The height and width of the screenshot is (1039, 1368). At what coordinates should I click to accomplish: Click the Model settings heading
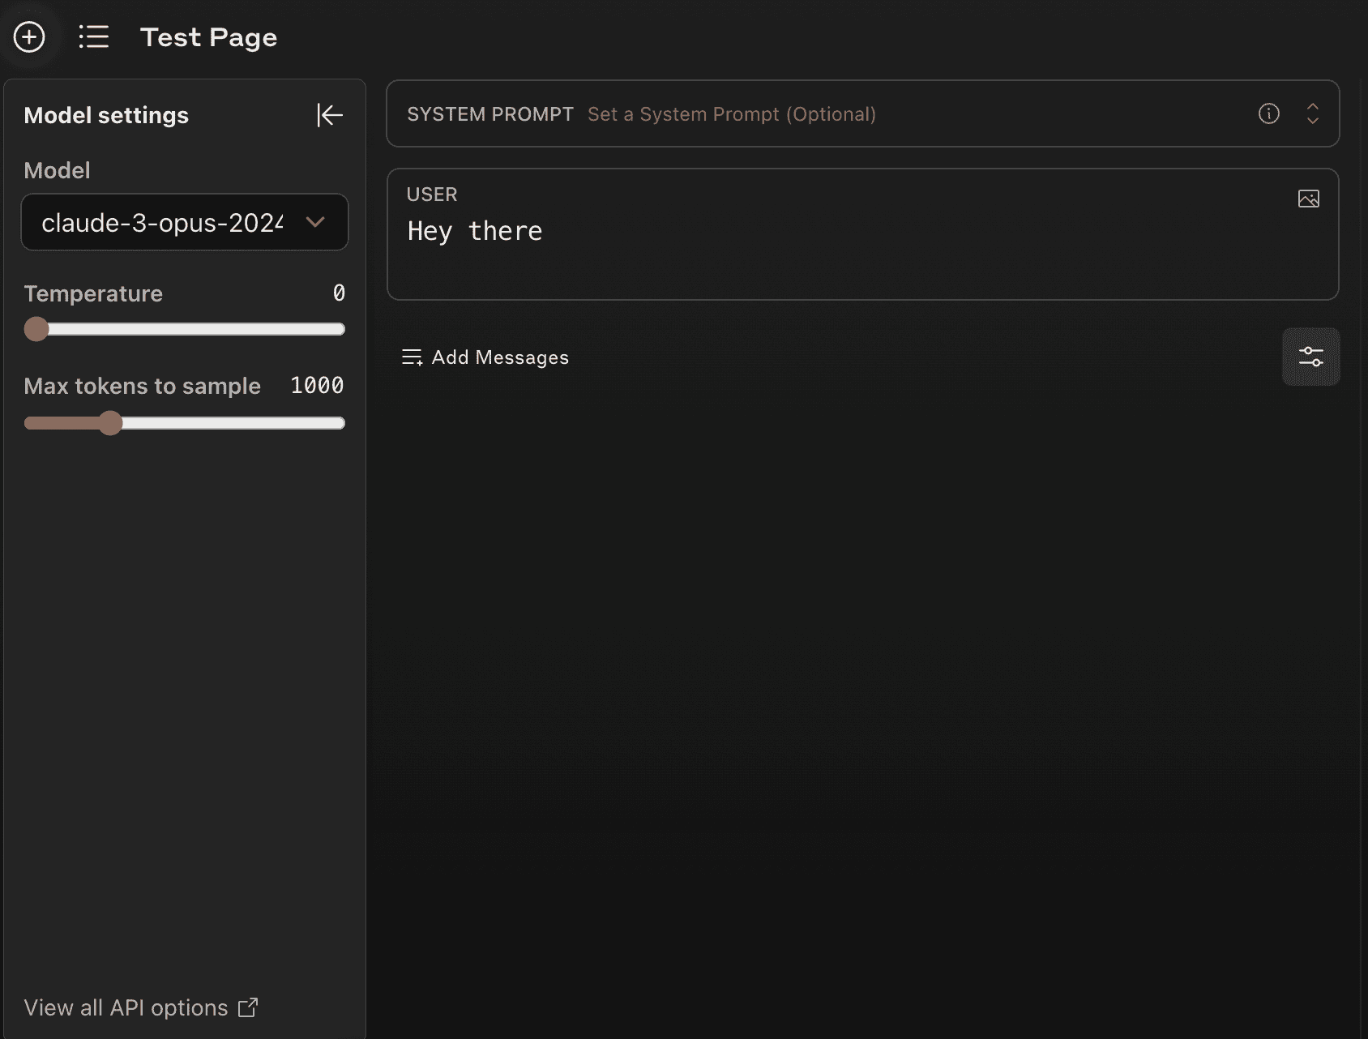pos(106,115)
